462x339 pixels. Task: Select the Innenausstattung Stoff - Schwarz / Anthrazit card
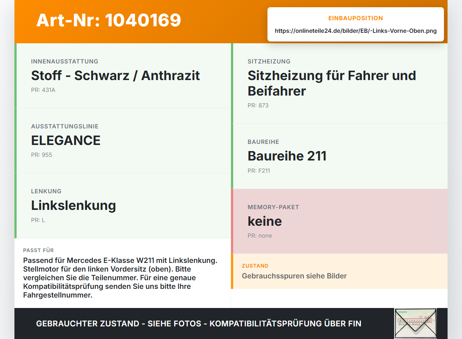click(123, 76)
